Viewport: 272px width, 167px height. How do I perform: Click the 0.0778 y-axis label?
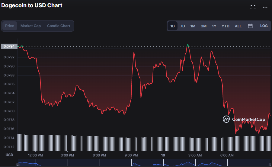pos(9,120)
